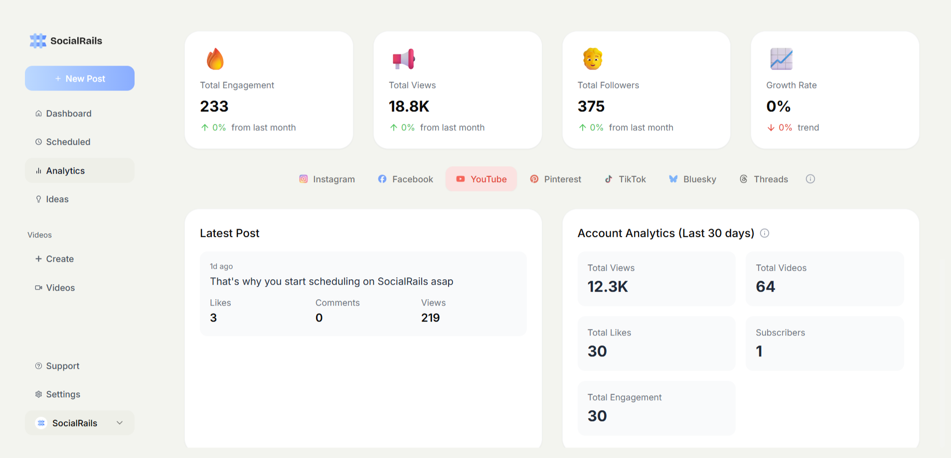
Task: Open the Scheduled page
Action: tap(80, 142)
